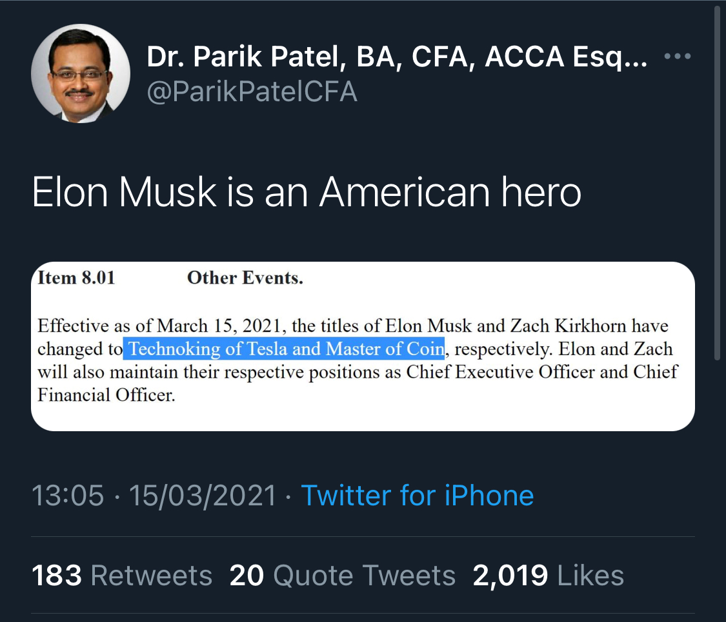Click the "Item 8.01" heading in the image
This screenshot has width=726, height=622.
(76, 278)
